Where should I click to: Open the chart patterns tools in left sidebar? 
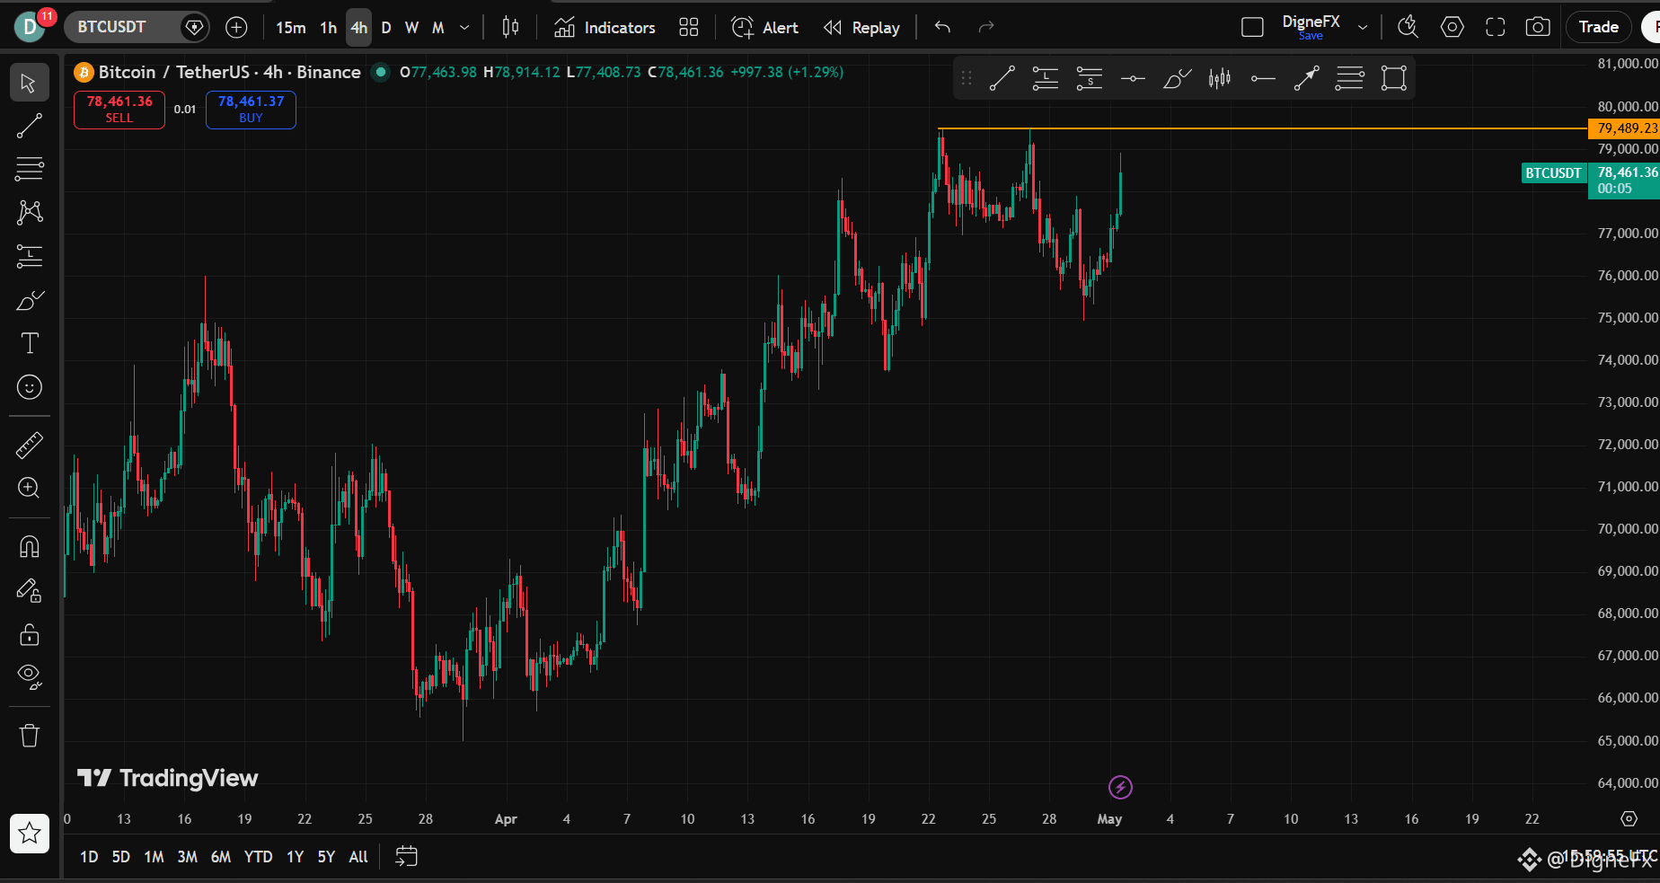[x=29, y=212]
